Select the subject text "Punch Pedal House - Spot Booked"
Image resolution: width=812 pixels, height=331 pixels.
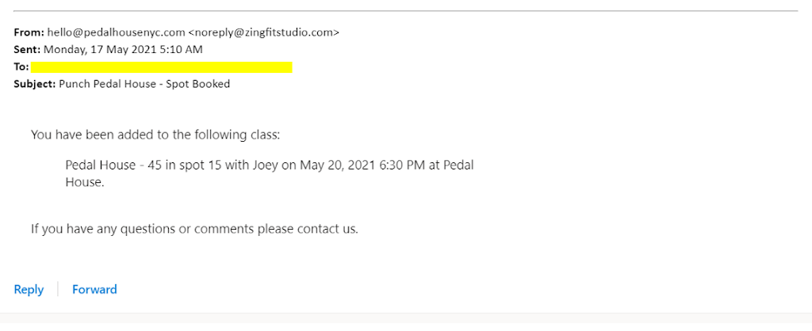[144, 84]
